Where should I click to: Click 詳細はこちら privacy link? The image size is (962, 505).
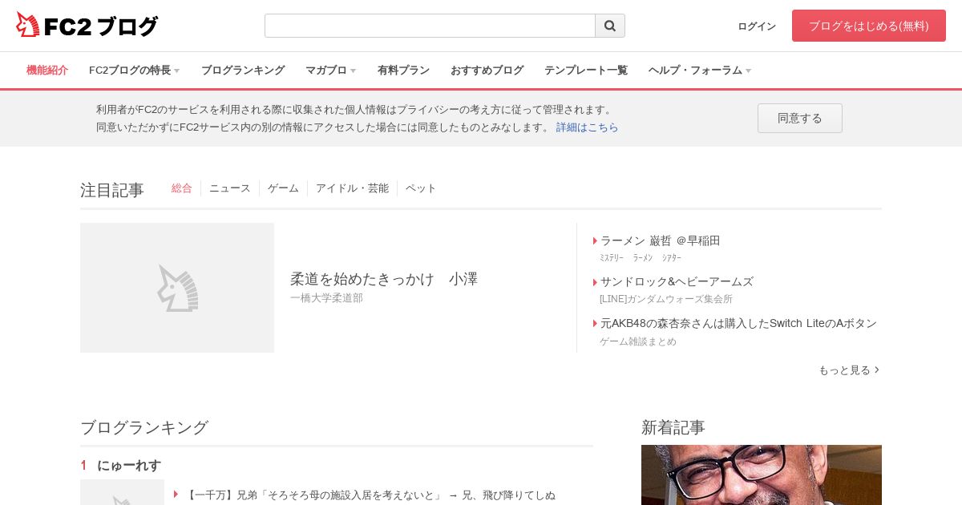point(588,127)
